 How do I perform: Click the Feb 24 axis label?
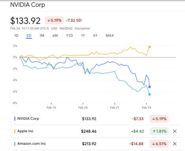(146, 108)
